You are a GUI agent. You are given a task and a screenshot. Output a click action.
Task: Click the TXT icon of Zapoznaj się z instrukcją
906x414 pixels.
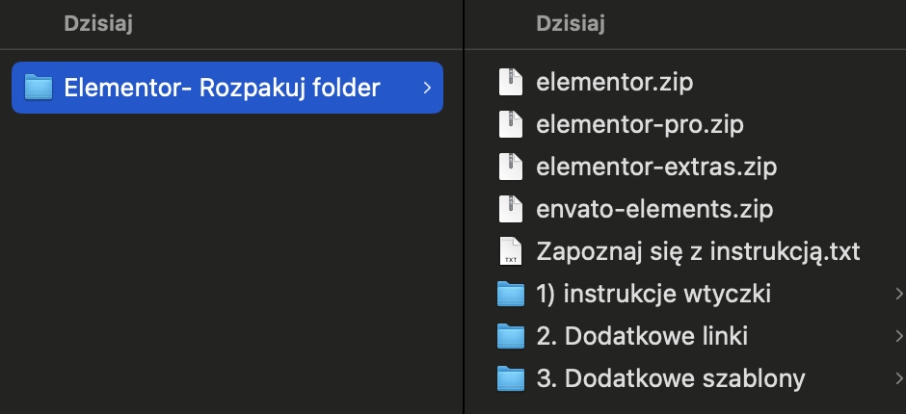click(x=510, y=251)
